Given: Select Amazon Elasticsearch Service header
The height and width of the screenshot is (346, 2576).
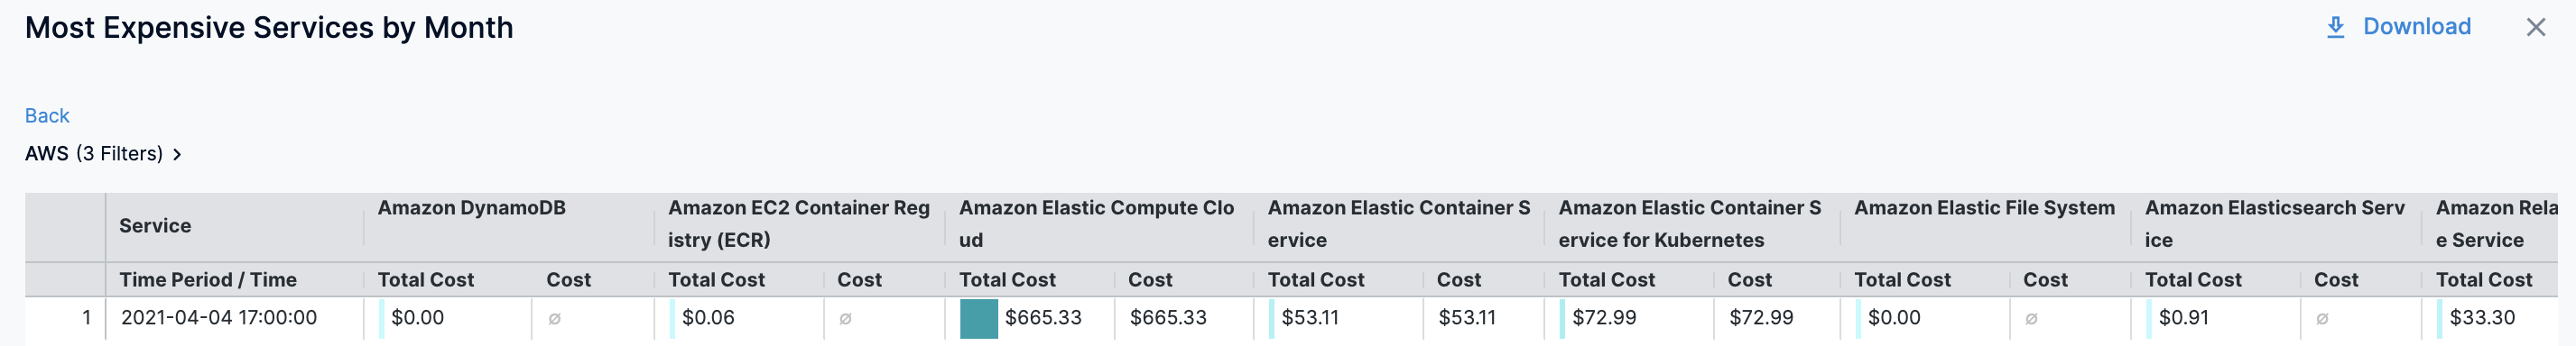Looking at the screenshot, I should [2274, 223].
